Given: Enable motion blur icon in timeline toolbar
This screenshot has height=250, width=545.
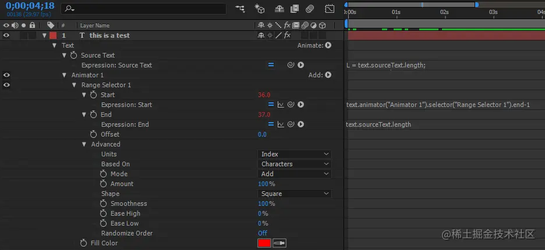Looking at the screenshot, I should click(310, 9).
